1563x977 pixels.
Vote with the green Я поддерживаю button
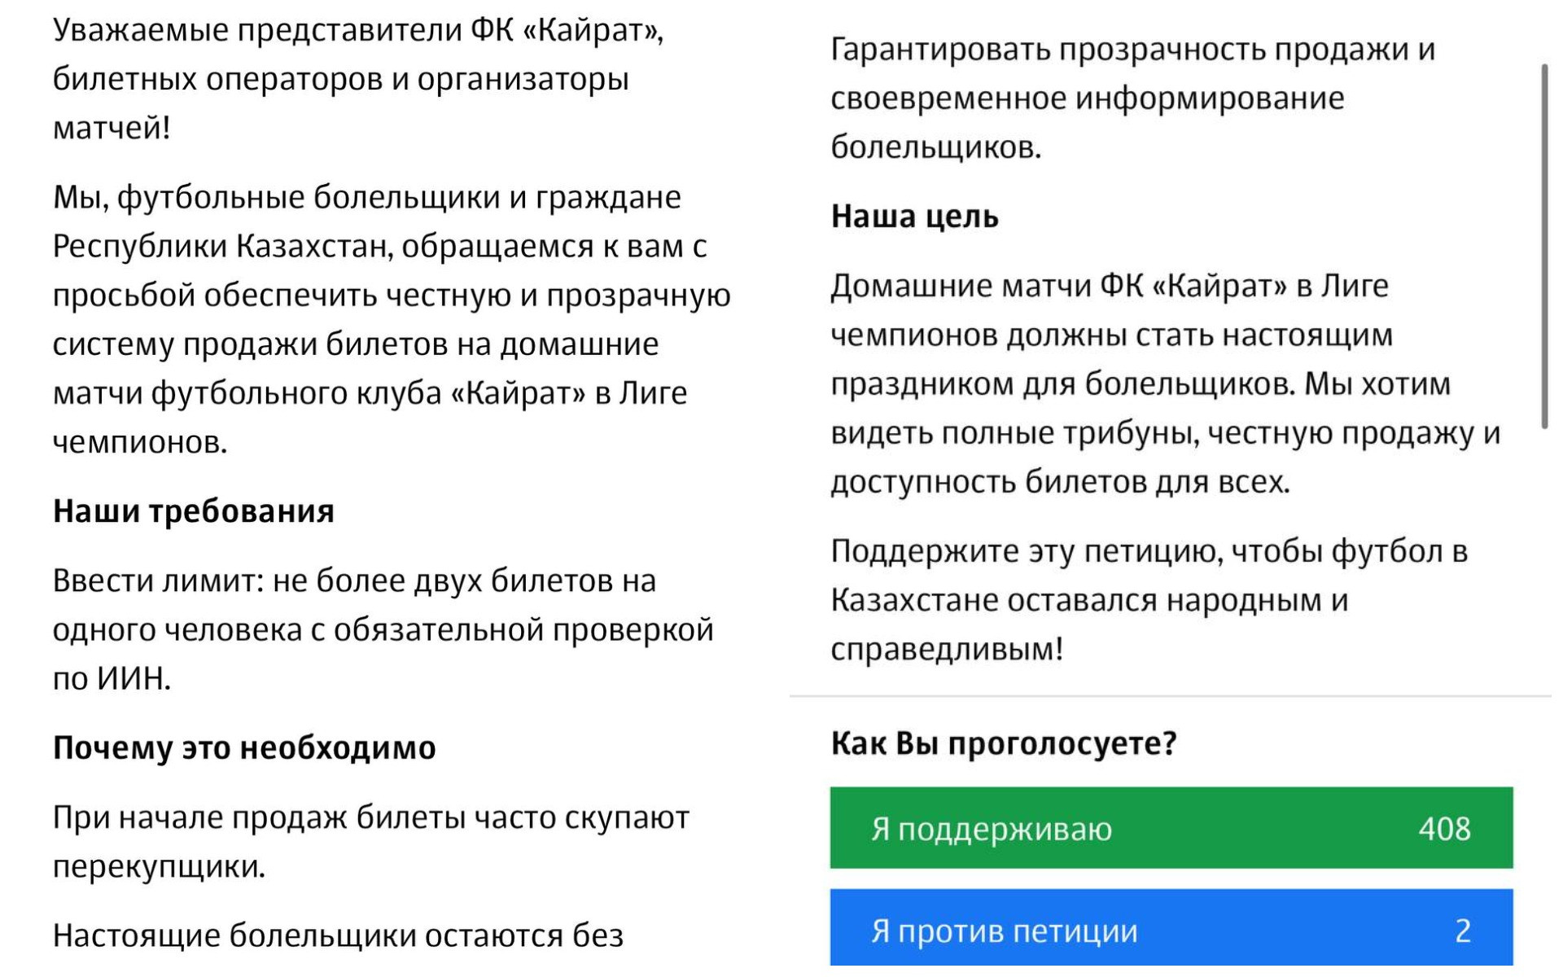pos(1171,828)
